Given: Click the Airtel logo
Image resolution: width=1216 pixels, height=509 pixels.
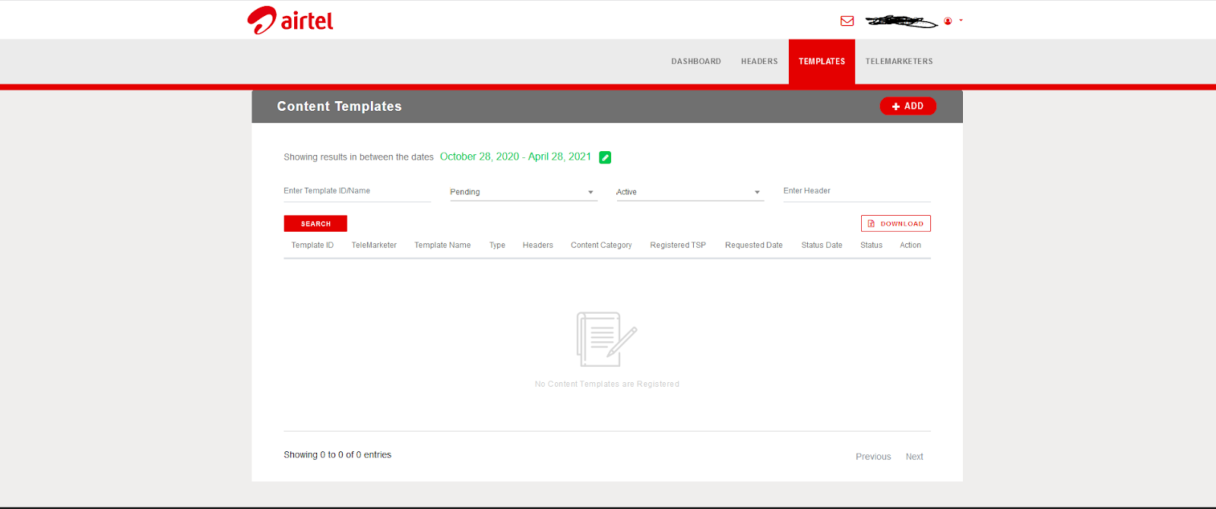Looking at the screenshot, I should tap(290, 21).
